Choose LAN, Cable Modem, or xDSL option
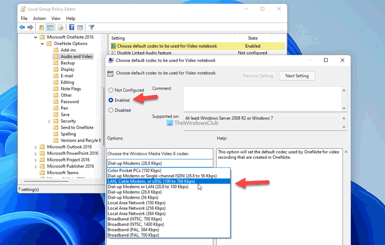 169,181
